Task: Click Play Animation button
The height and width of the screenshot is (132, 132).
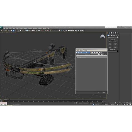Action: pos(121,103)
